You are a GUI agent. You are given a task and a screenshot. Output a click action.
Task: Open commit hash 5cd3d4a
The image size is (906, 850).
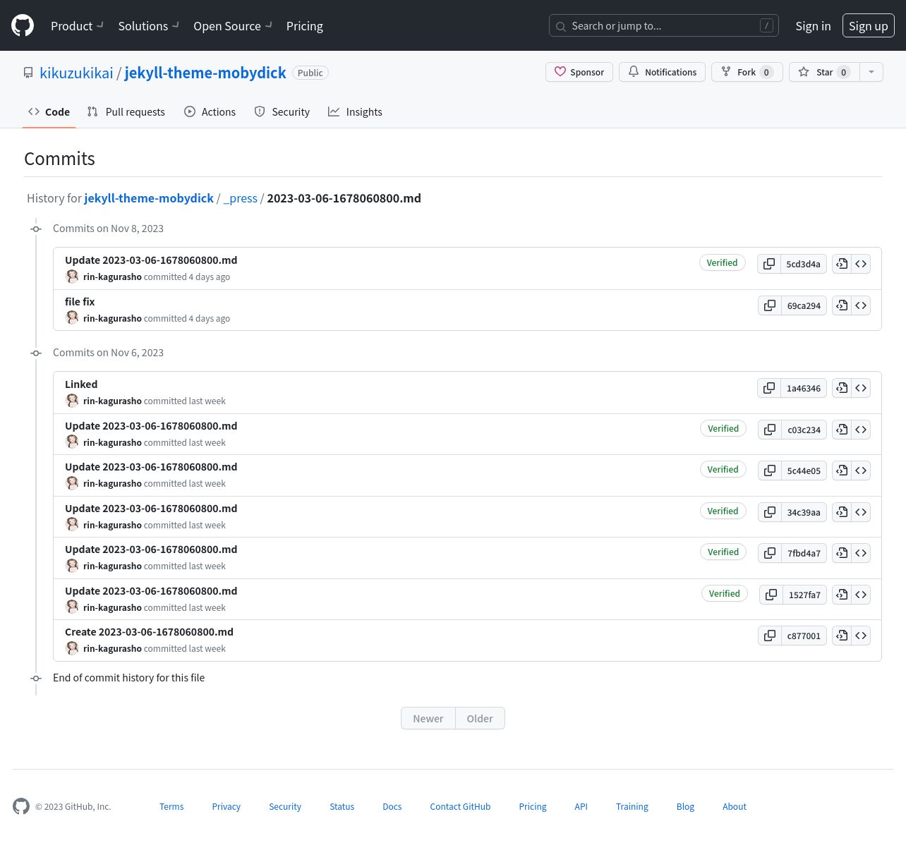803,264
